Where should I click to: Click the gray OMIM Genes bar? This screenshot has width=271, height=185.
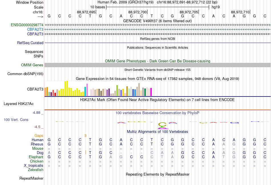tap(158, 65)
